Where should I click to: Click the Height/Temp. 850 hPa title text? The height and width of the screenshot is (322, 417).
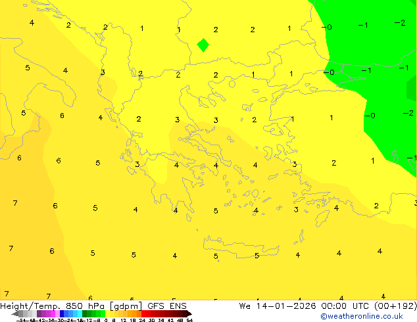53,306
